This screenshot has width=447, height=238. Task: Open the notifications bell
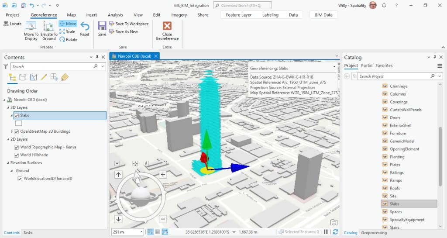tap(384, 5)
